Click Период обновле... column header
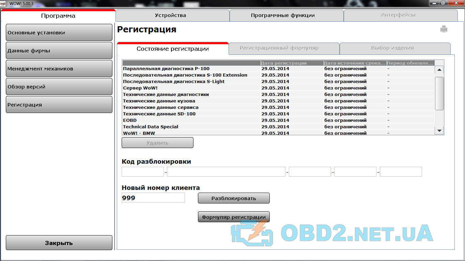465x261 pixels. pyautogui.click(x=410, y=63)
